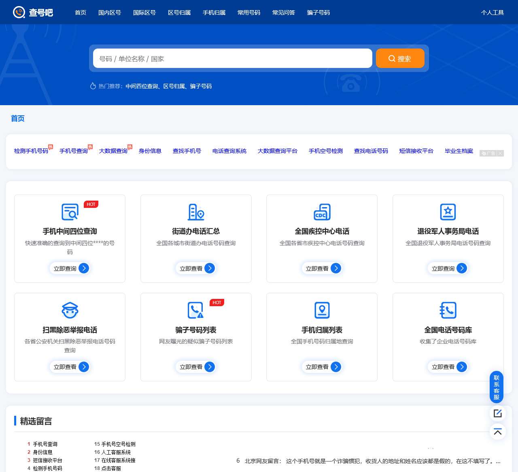Click the CDC icon above 全国疾控中心电话
The image size is (518, 472).
pos(322,212)
